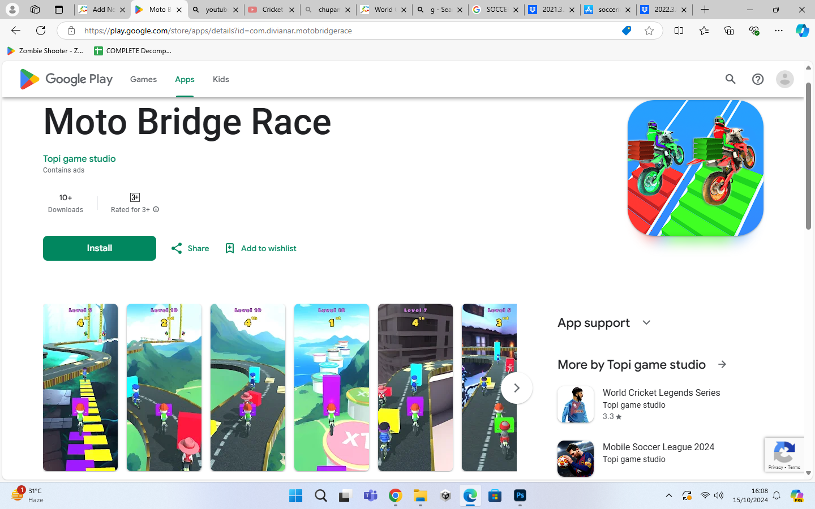Click the content rating info icon
Screen dimensions: 815x509
click(156, 209)
